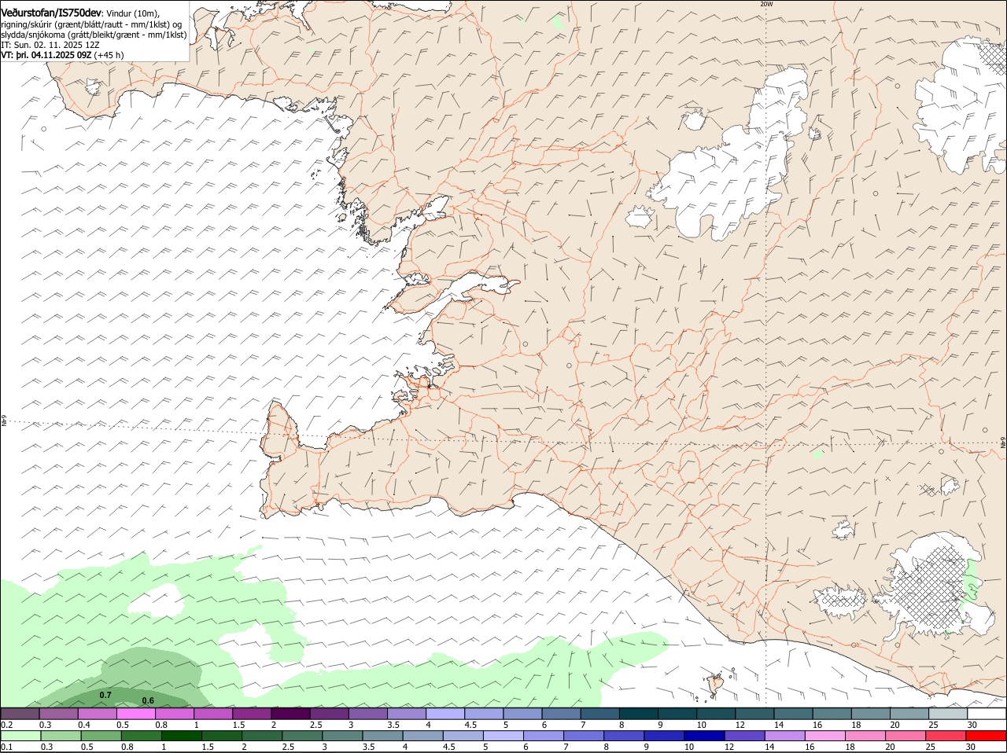This screenshot has width=1007, height=753.
Task: Click the 0.2 dark mauve swatch in snow legend
Action: [20, 714]
